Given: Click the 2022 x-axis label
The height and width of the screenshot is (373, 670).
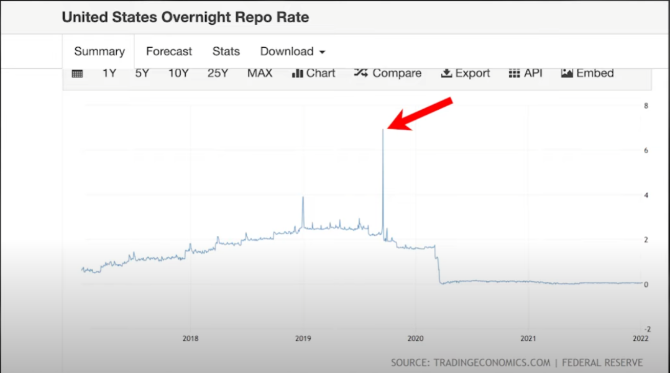Looking at the screenshot, I should tap(641, 338).
